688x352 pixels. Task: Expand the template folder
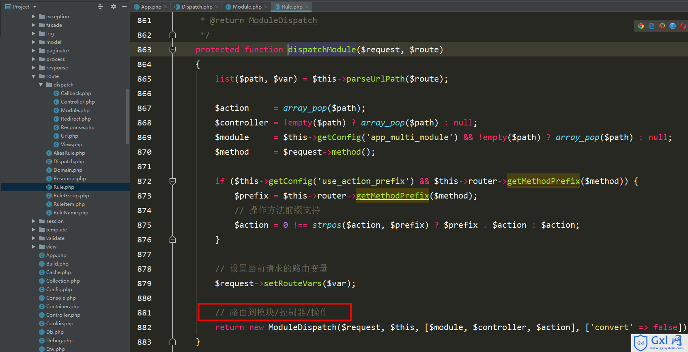[34, 230]
